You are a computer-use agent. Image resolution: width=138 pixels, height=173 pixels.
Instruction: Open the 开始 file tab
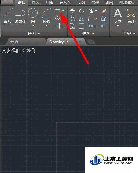(26, 42)
